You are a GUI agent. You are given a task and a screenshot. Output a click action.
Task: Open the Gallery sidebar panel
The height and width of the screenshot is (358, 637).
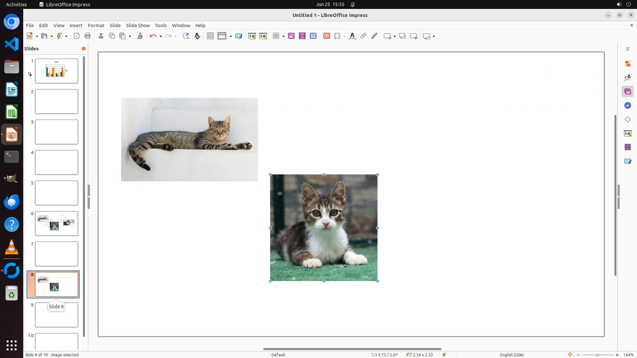coord(627,92)
